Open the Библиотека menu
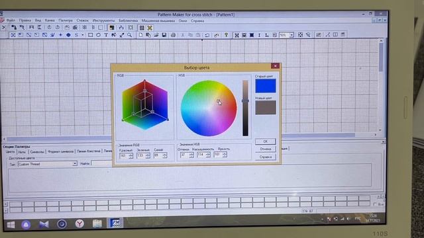Screen dimensions: 424x238 (x=128, y=20)
